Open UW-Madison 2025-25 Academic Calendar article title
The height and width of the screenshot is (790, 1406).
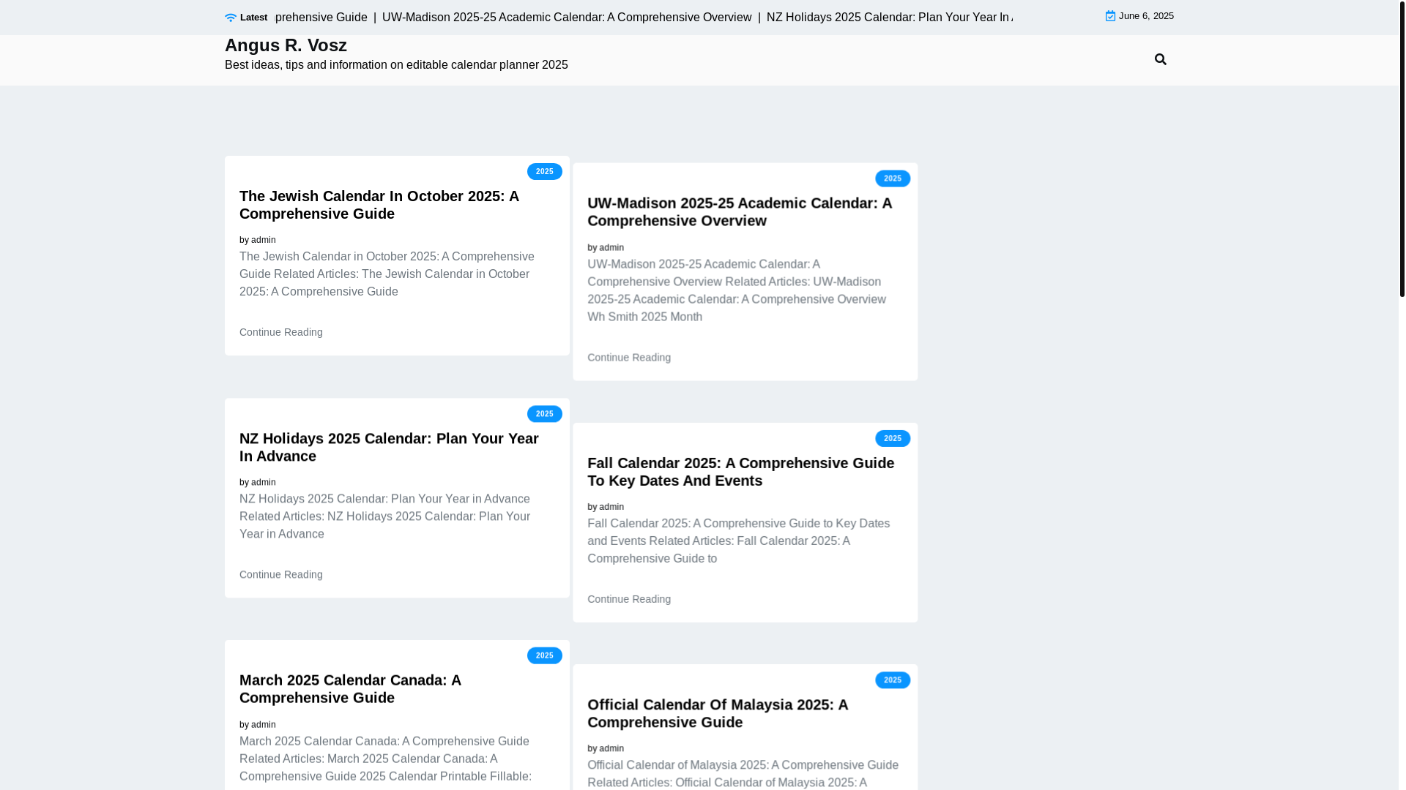click(x=740, y=212)
